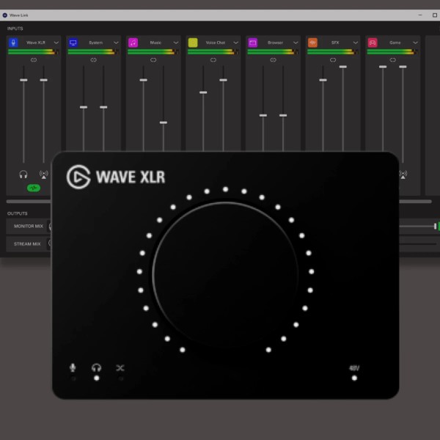Click the red Game channel icon
Image resolution: width=440 pixels, height=440 pixels.
(373, 43)
